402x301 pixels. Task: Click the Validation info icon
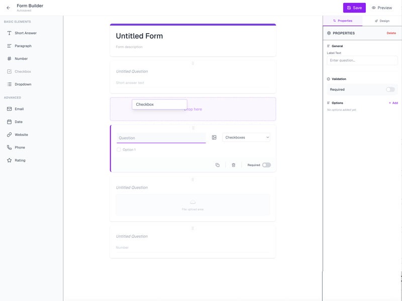[x=329, y=79]
